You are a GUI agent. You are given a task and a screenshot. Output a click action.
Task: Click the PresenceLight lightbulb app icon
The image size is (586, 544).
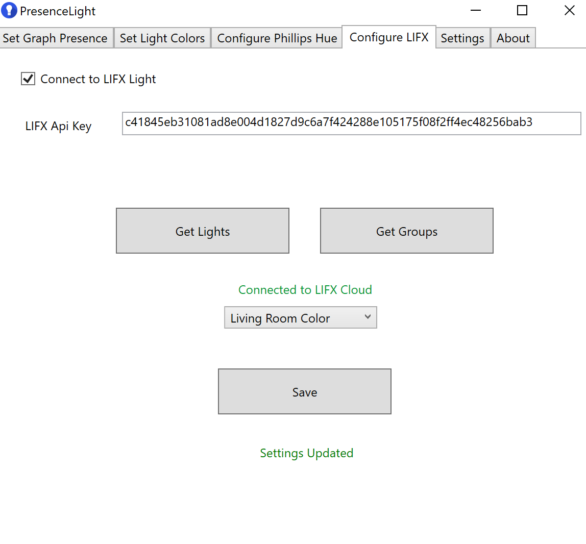pos(9,10)
